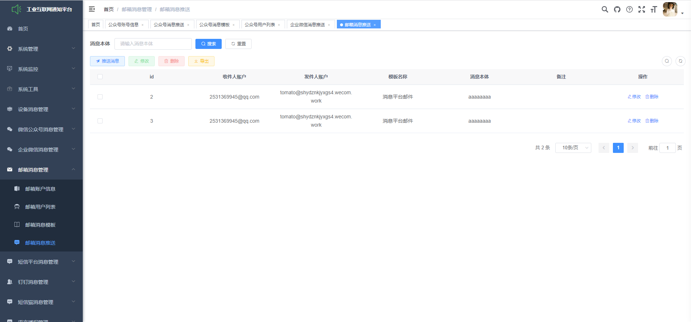Click the platform logo speaker icon
The width and height of the screenshot is (691, 322).
tap(17, 9)
